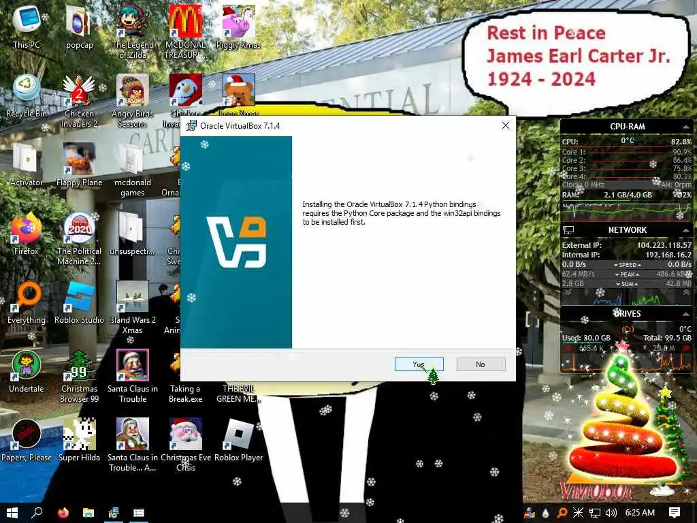Screen dimensions: 697x523
Task: Click the RAM 2.1 GB/4.0 GB readout
Action: 628,195
